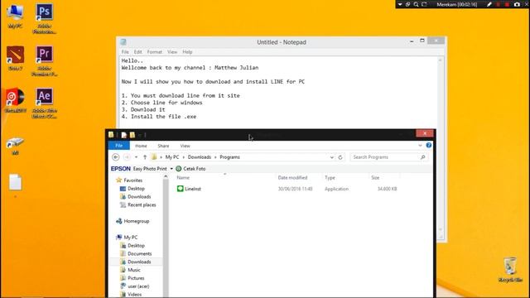Select the drive shortcut on the desktop
Viewport: 530px width, 298px height.
pos(15,146)
